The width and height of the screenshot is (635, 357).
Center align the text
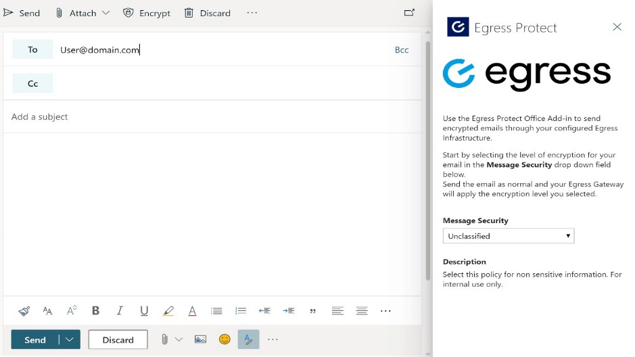tap(362, 311)
